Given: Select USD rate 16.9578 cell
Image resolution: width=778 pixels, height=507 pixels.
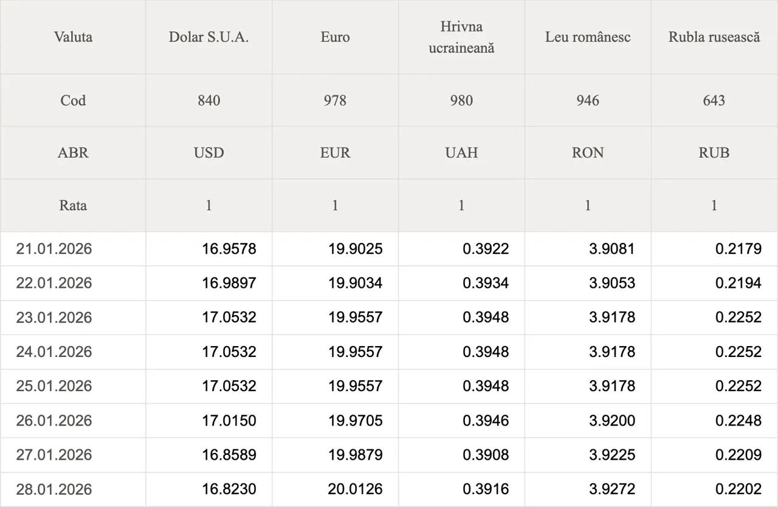Looking at the screenshot, I should [229, 249].
